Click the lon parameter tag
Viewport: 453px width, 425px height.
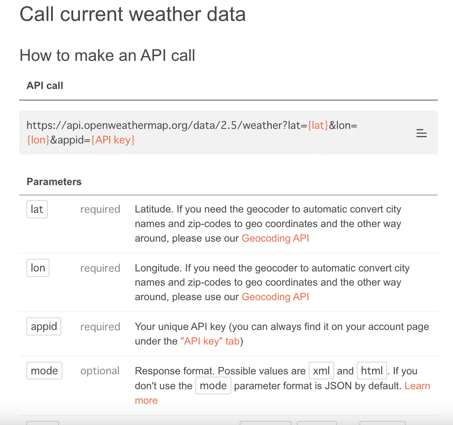click(38, 268)
